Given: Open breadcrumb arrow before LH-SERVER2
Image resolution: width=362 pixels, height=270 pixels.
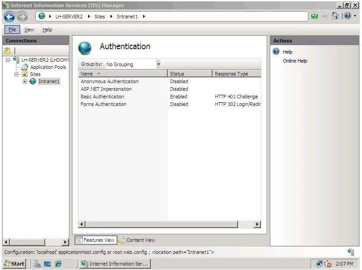Looking at the screenshot, I should (50, 17).
